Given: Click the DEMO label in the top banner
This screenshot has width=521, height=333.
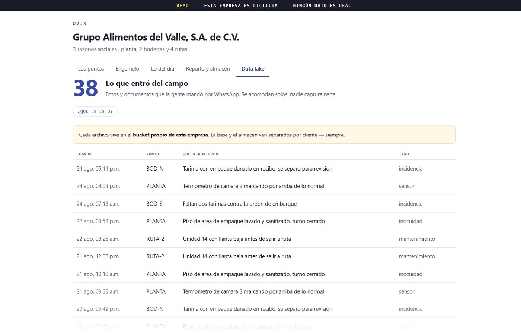Looking at the screenshot, I should click(182, 6).
